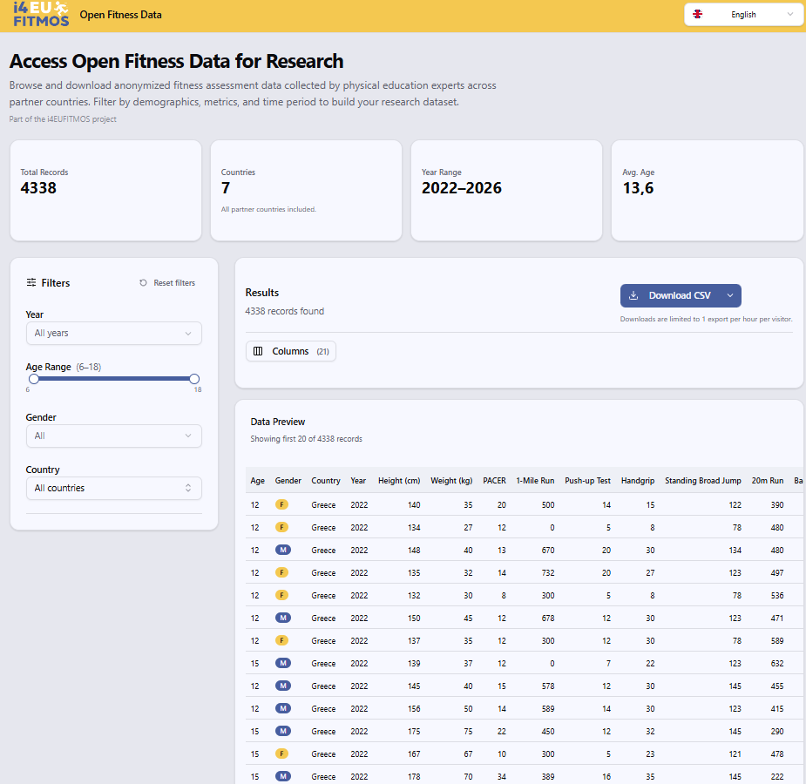Viewport: 806px width, 784px height.
Task: Click the 1-Mile Run column header
Action: [535, 481]
